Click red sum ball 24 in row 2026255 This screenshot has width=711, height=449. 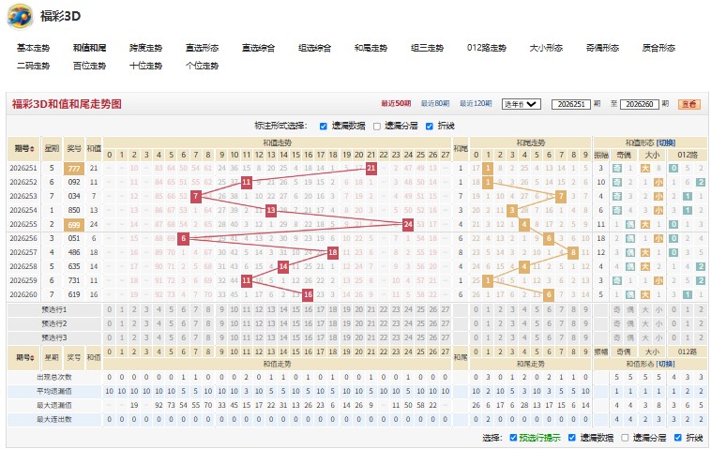tap(408, 224)
